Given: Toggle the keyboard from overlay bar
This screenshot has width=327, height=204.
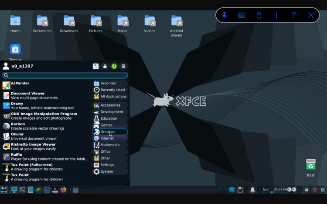Looking at the screenshot, I should point(242,15).
